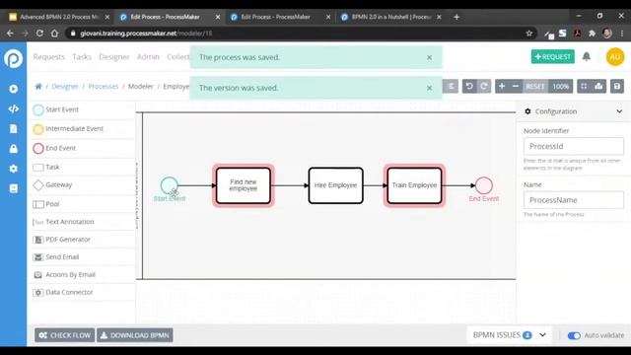Open the browser extensions puzzle icon
This screenshot has width=631, height=355.
(592, 34)
